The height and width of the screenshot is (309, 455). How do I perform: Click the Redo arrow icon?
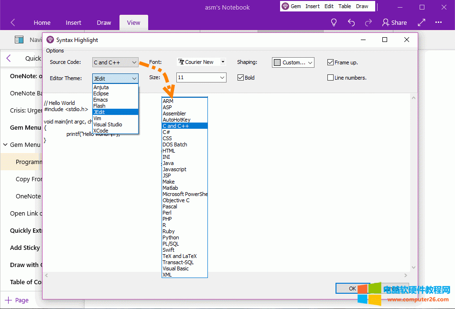click(x=368, y=22)
